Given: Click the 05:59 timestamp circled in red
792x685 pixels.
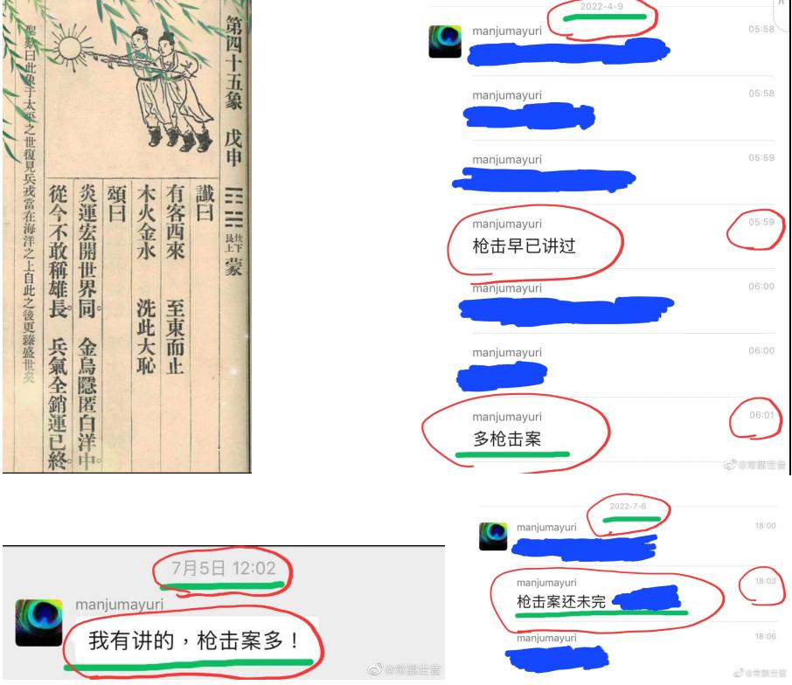Looking at the screenshot, I should [x=761, y=222].
